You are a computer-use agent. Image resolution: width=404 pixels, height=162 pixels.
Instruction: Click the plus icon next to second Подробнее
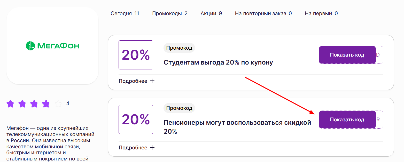[152, 147]
